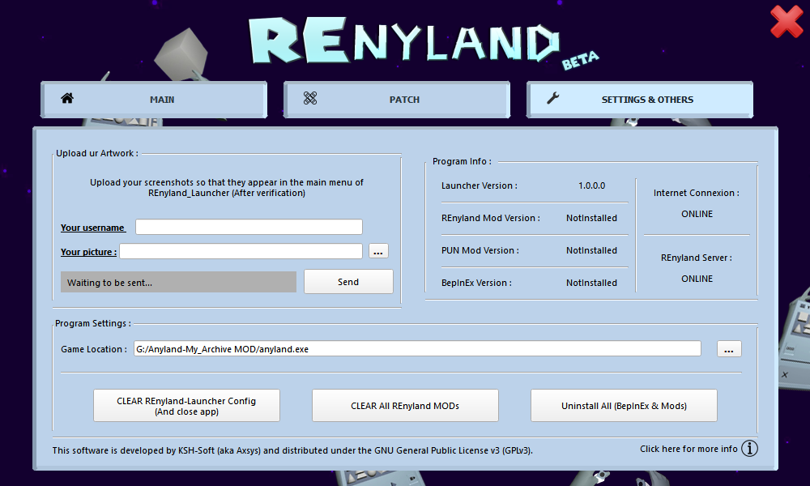Focus the Your username text field
Image resolution: width=810 pixels, height=486 pixels.
pos(249,227)
